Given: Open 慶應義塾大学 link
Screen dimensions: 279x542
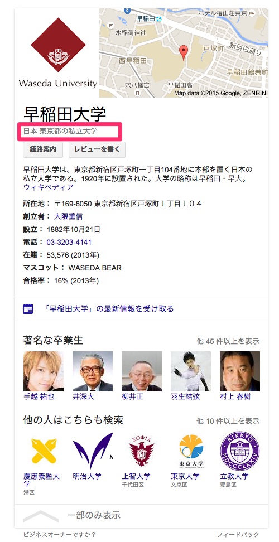Looking at the screenshot, I should [41, 480].
